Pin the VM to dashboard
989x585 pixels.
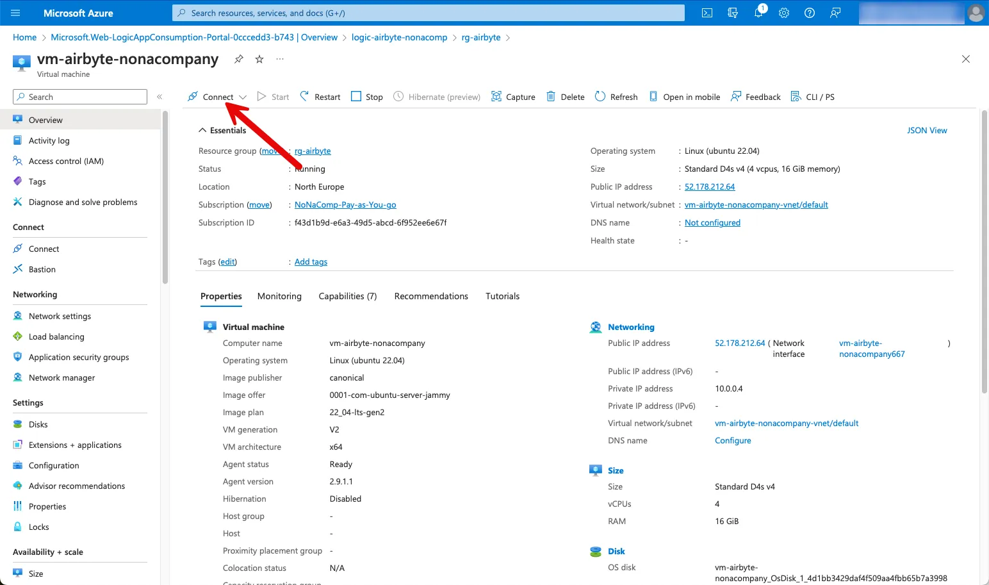point(239,59)
